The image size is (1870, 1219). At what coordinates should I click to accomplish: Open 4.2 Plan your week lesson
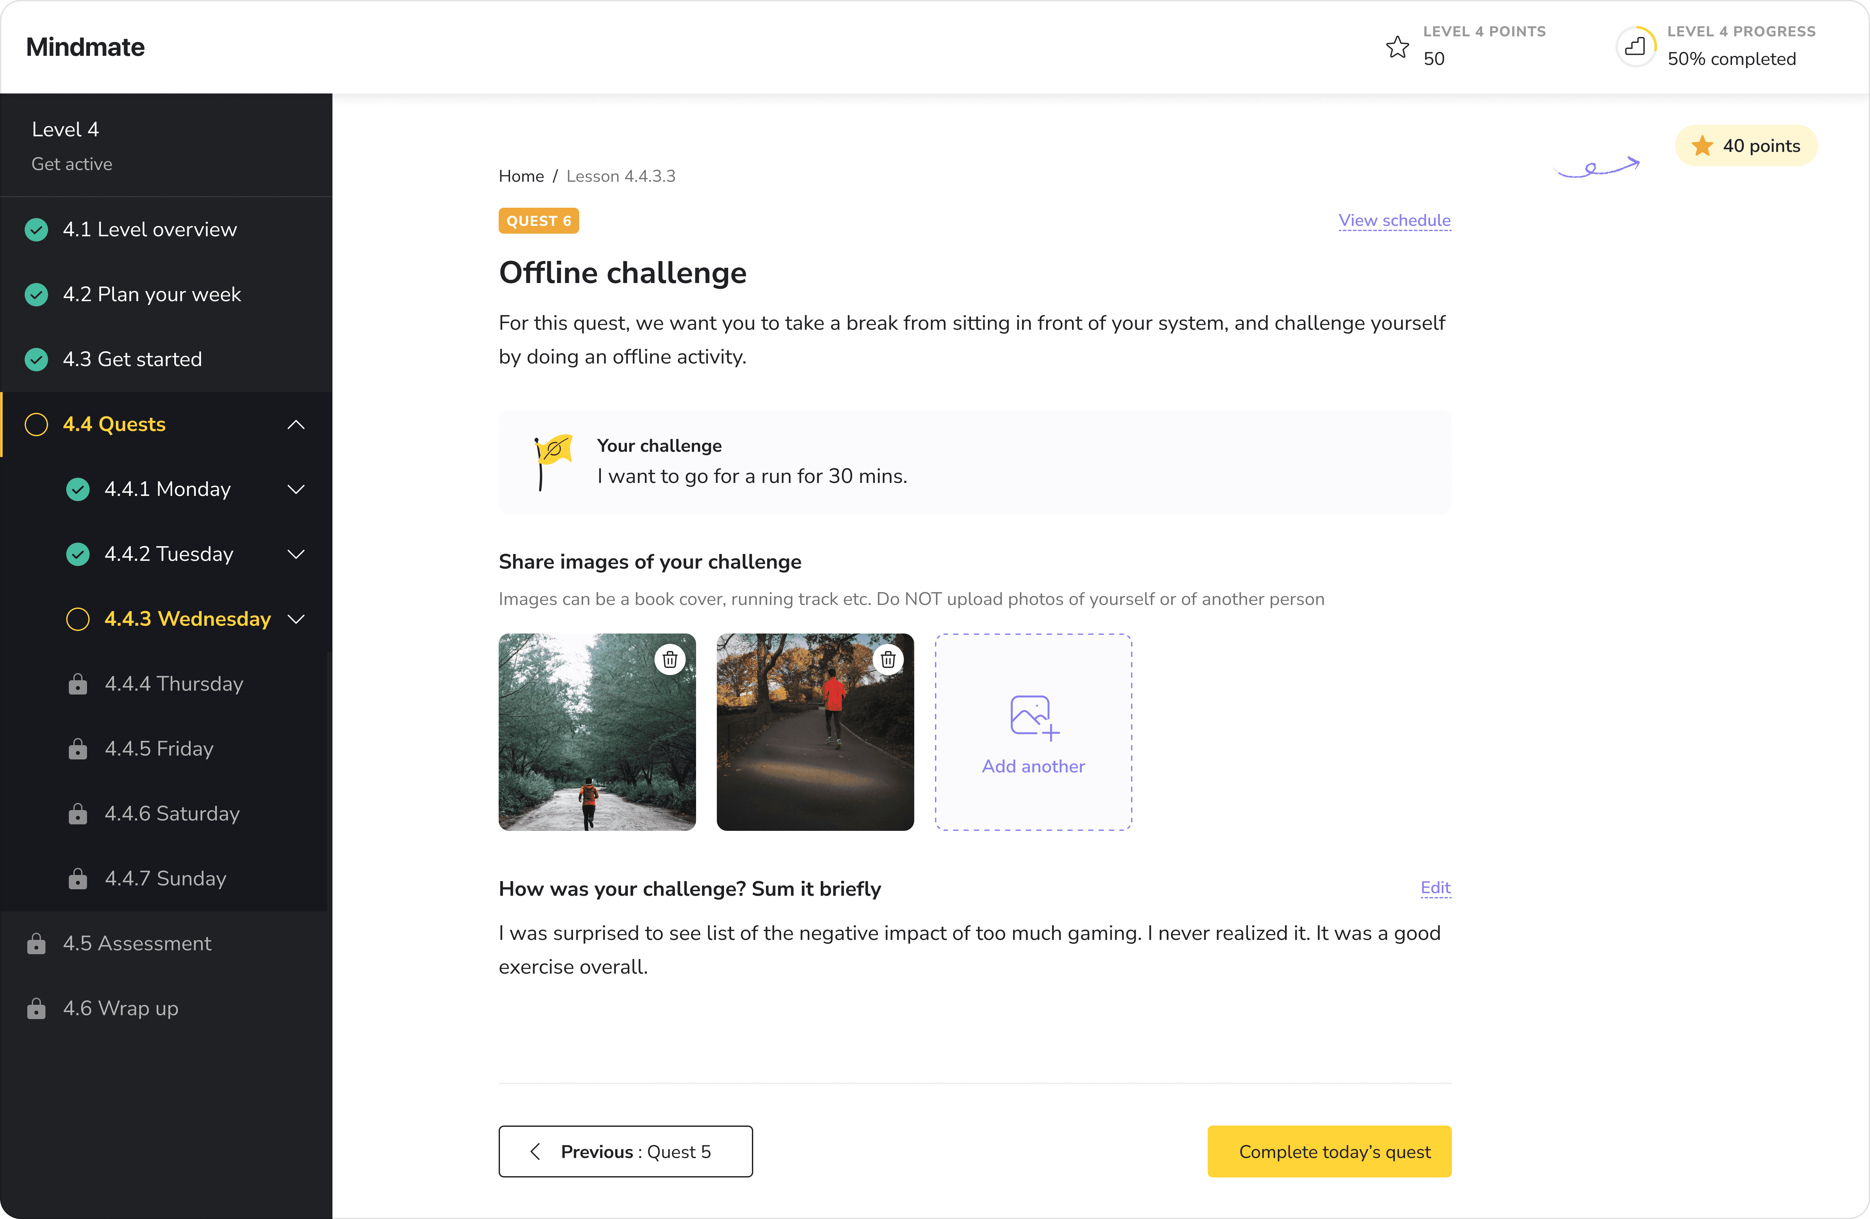tap(166, 295)
